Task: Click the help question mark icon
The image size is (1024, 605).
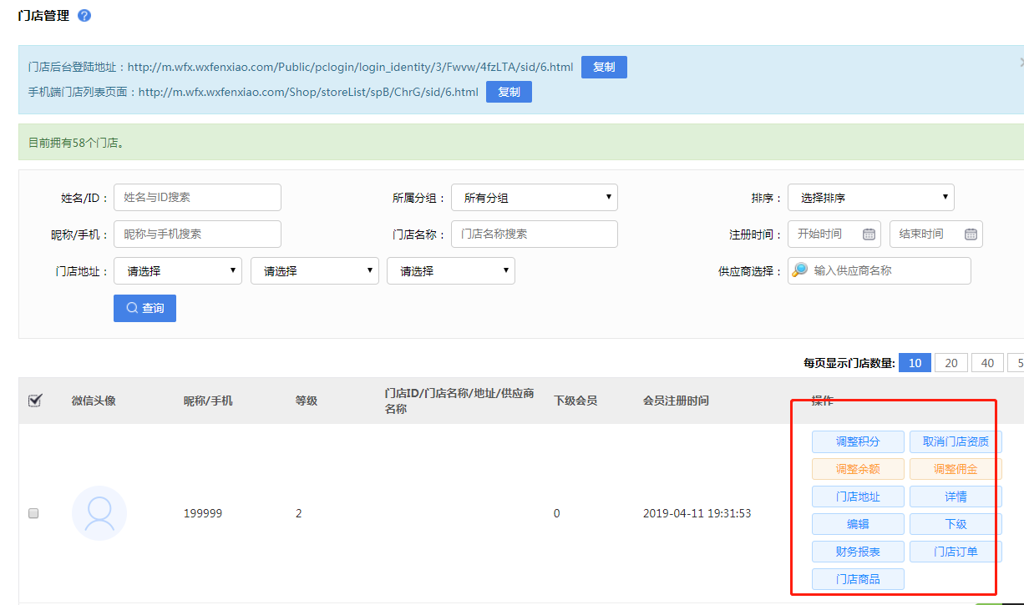Action: [84, 16]
